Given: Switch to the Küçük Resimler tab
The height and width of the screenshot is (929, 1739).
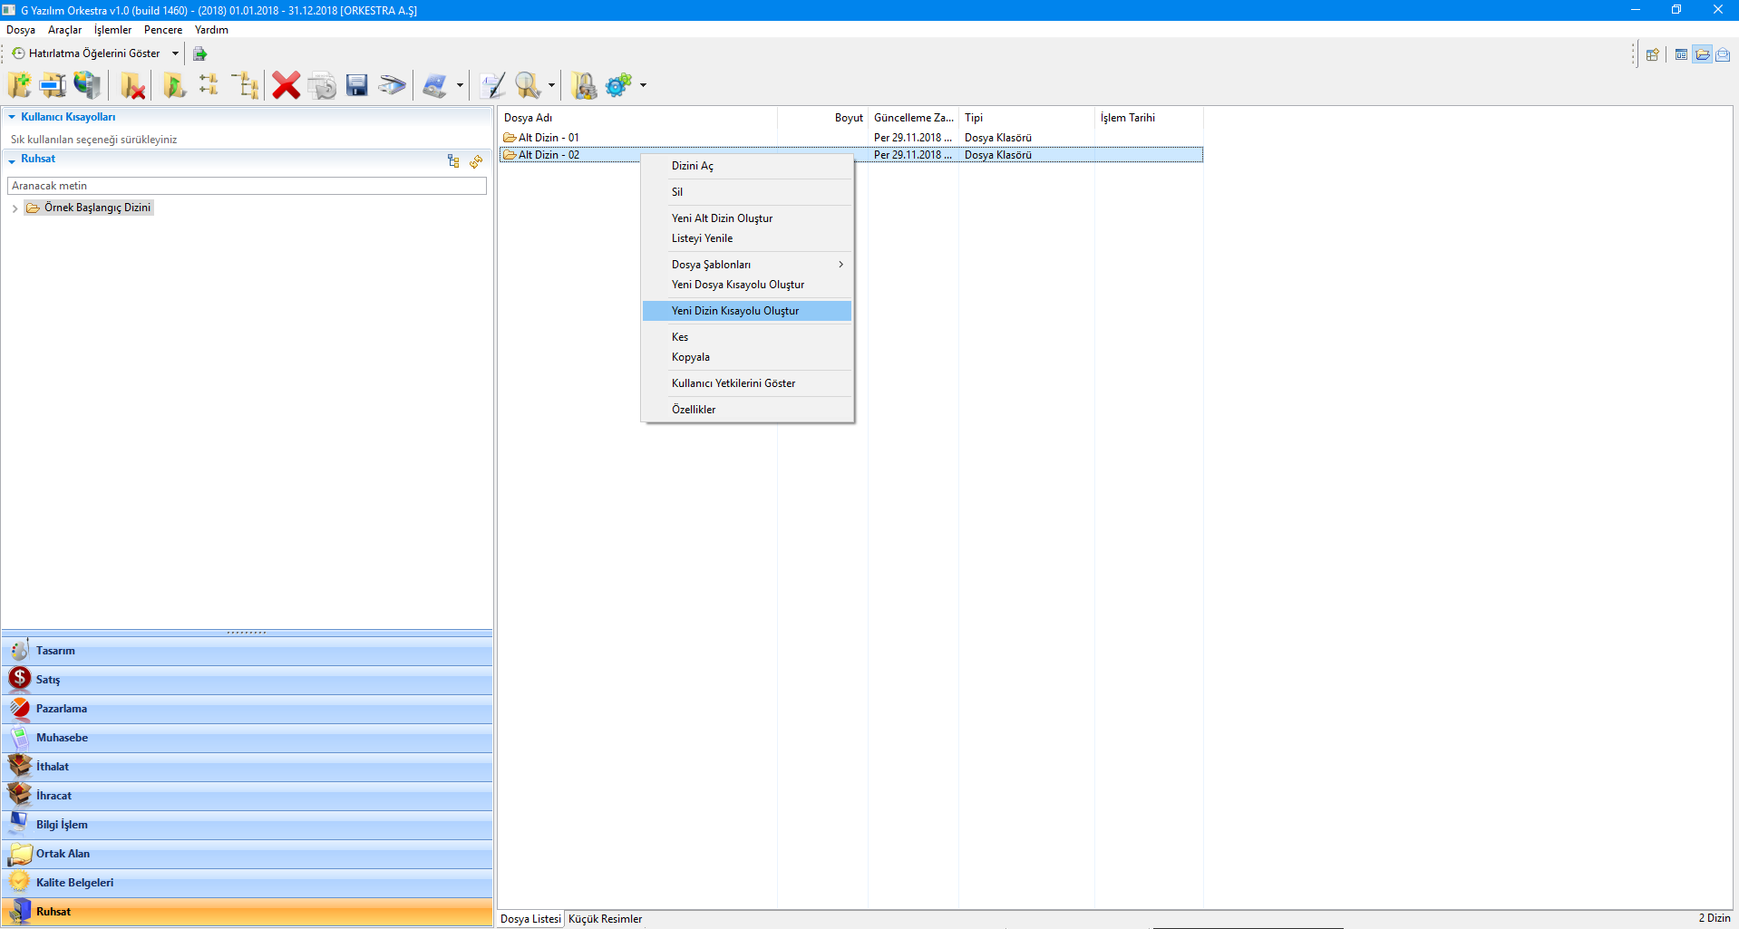Looking at the screenshot, I should (x=605, y=919).
